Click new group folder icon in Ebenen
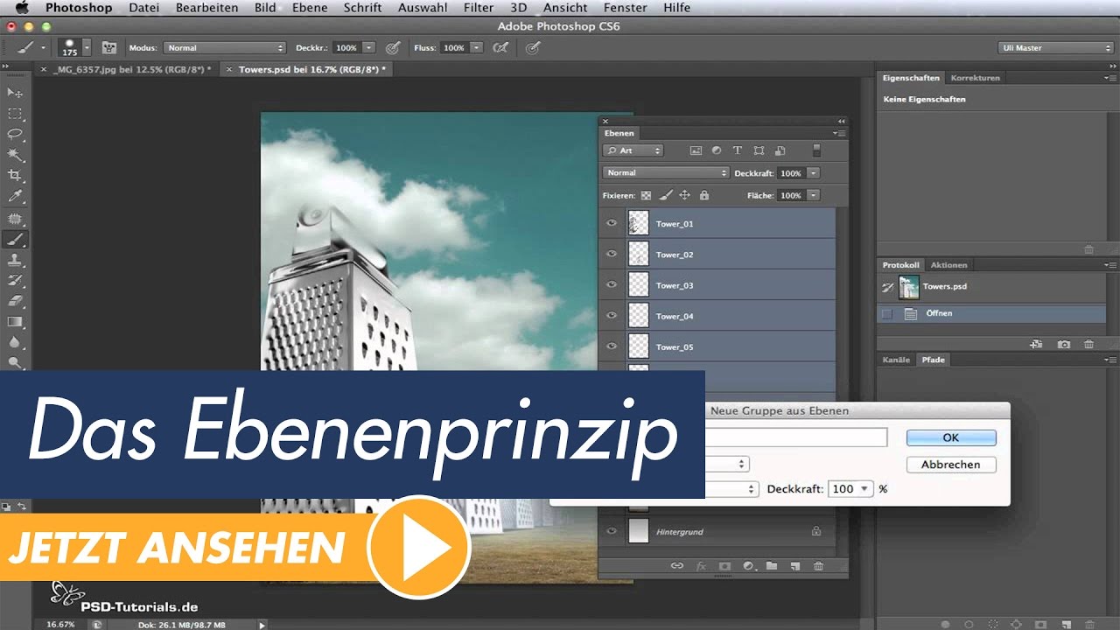Image resolution: width=1120 pixels, height=630 pixels. pyautogui.click(x=772, y=566)
